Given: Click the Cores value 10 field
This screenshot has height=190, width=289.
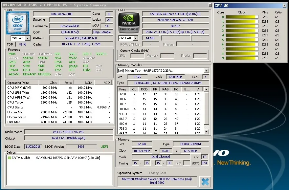Looking at the screenshot, I should 109,14.
